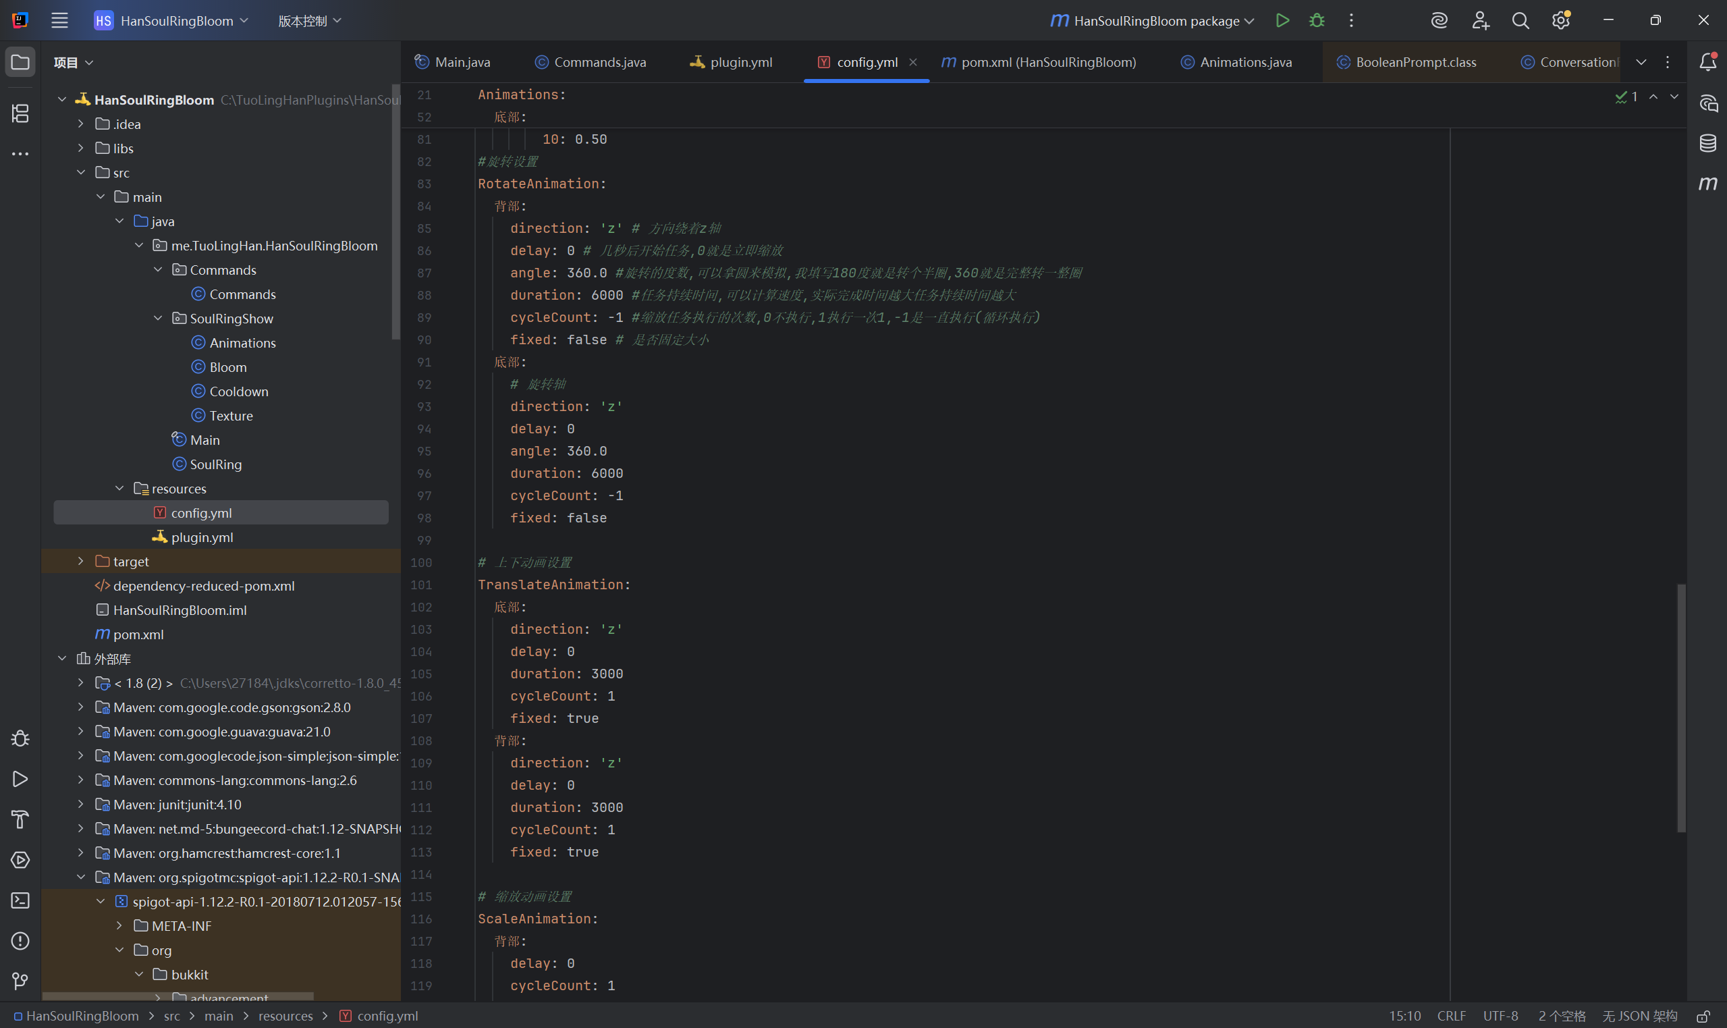Open the Debug tool window on left bar
Viewport: 1727px width, 1028px height.
click(x=20, y=739)
